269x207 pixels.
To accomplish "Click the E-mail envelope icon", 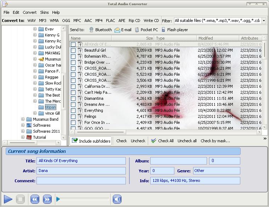I will pos(117,30).
